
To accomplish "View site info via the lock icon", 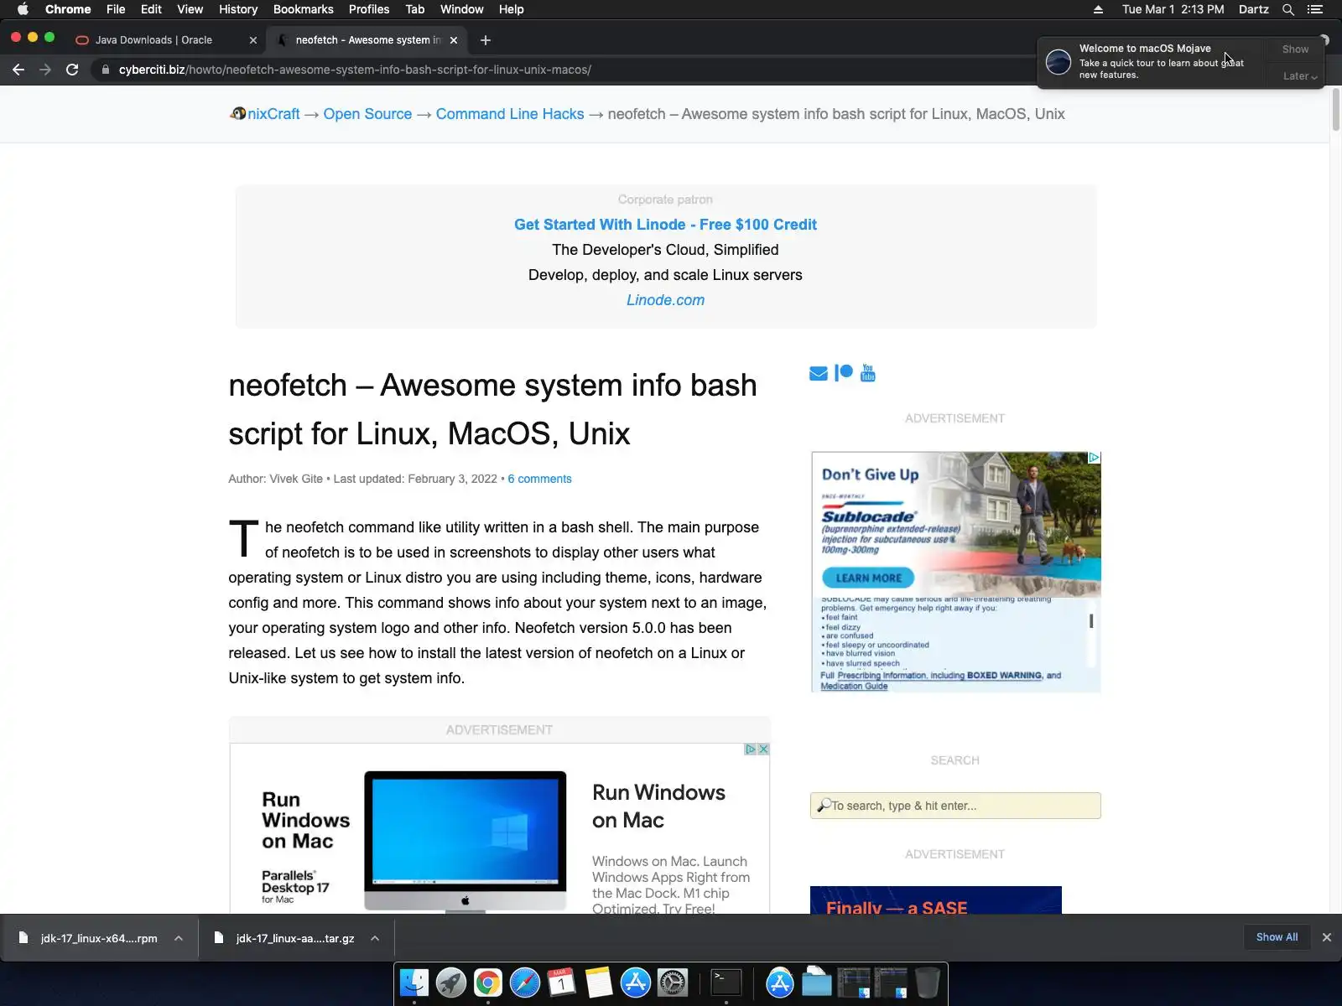I will 105,70.
